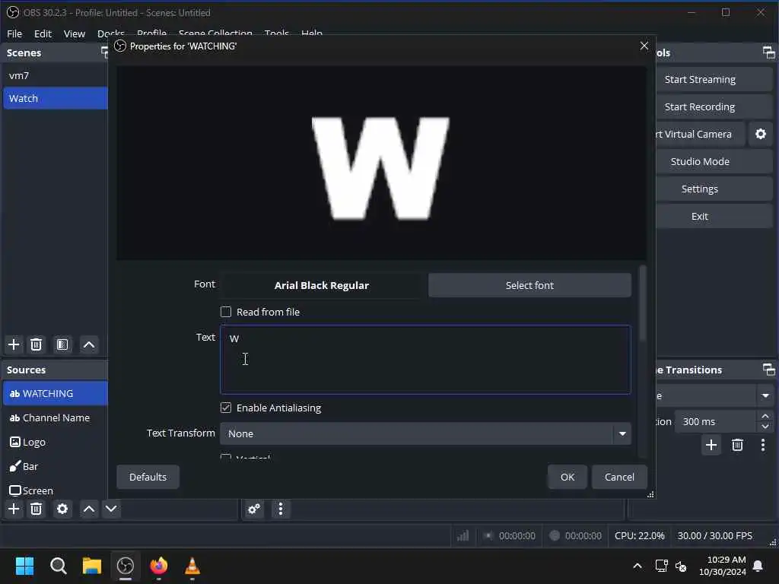Click transition duration 300 ms field
This screenshot has height=584, width=779.
coord(715,421)
